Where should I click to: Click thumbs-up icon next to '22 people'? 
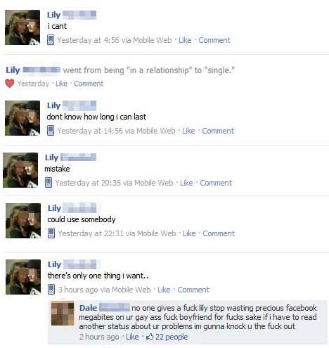[x=150, y=337]
